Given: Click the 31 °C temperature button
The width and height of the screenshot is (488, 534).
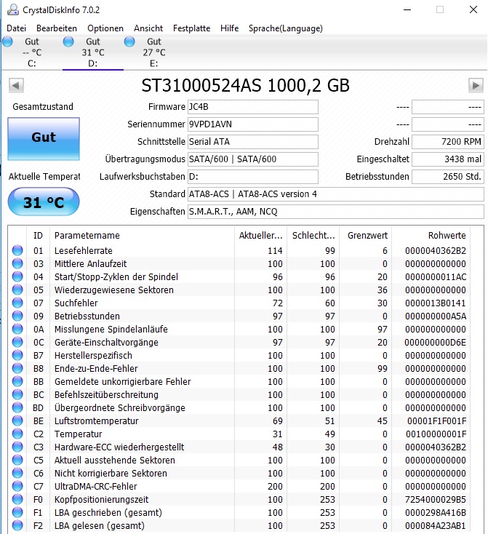Looking at the screenshot, I should tap(44, 202).
